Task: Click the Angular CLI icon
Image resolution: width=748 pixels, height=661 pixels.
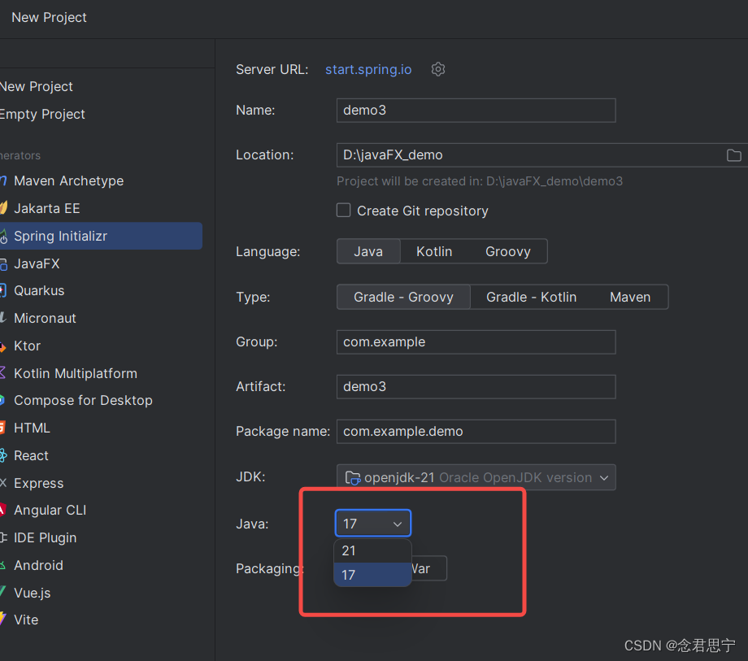Action: (2, 511)
